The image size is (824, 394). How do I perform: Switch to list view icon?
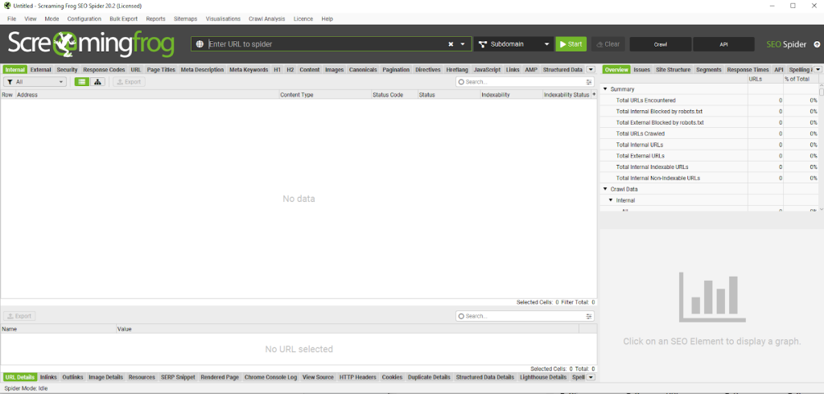pyautogui.click(x=82, y=82)
